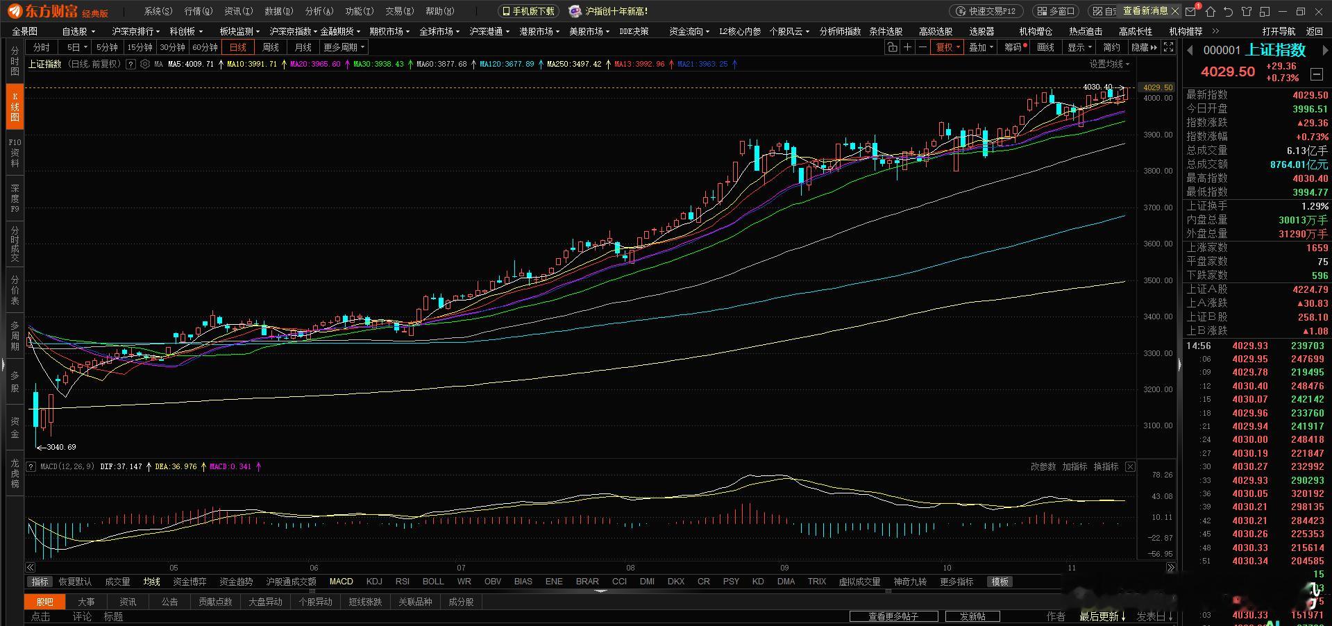This screenshot has height=626, width=1332.
Task: Hide the side panel with 隐藏 button
Action: 1144,47
